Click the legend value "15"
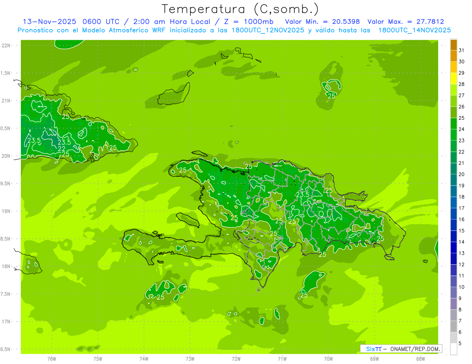472x364 pixels. pyautogui.click(x=461, y=230)
